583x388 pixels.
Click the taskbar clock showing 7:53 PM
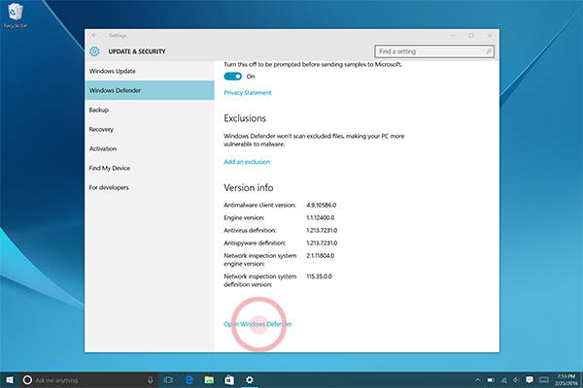click(566, 380)
